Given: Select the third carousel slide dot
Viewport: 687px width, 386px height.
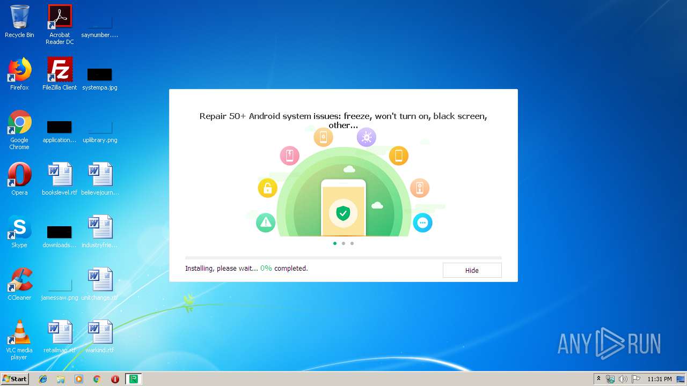Looking at the screenshot, I should 352,243.
